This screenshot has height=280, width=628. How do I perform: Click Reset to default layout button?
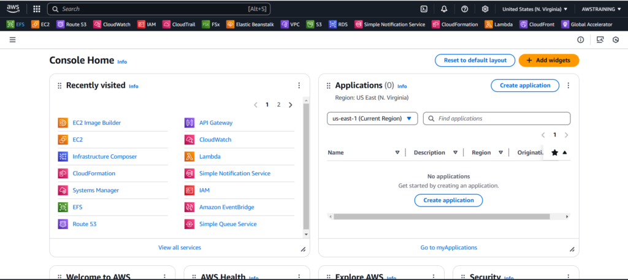pyautogui.click(x=475, y=60)
